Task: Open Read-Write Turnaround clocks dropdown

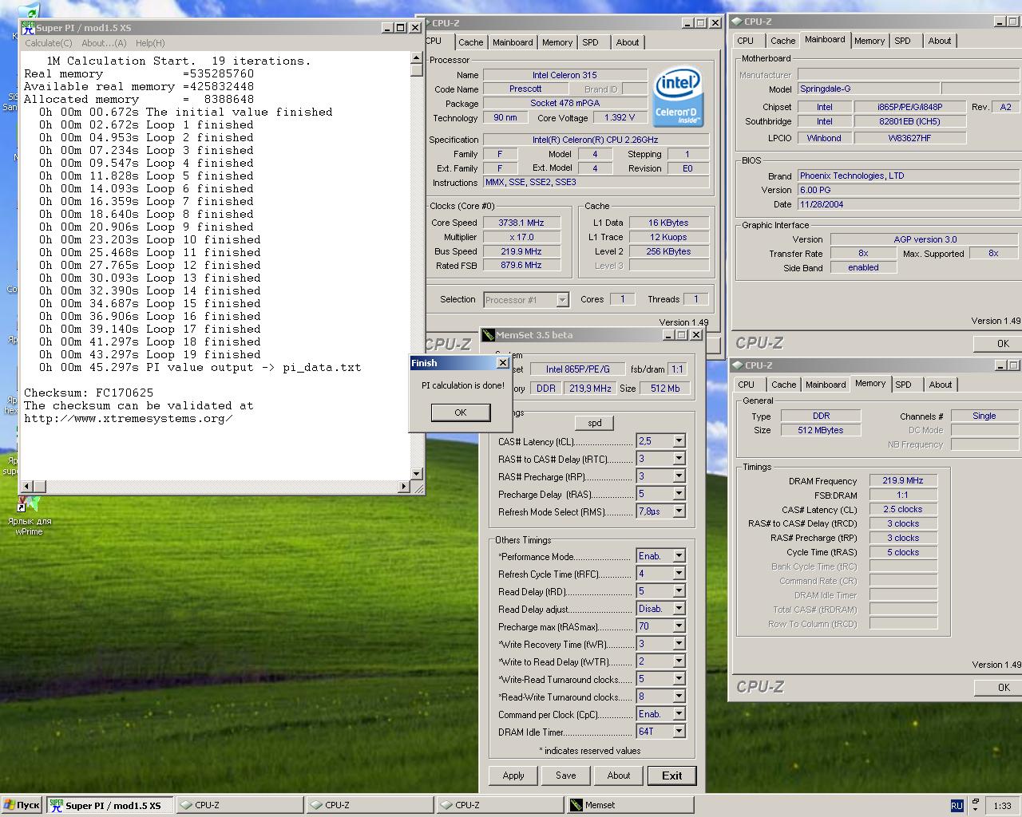Action: click(x=679, y=697)
